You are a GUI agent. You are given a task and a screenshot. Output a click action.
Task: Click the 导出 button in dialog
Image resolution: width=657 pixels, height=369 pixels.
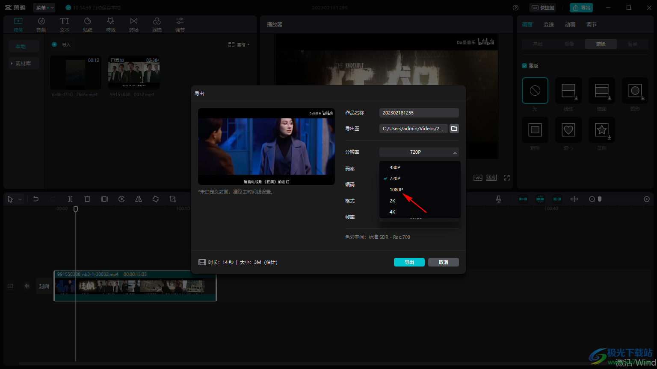click(409, 262)
